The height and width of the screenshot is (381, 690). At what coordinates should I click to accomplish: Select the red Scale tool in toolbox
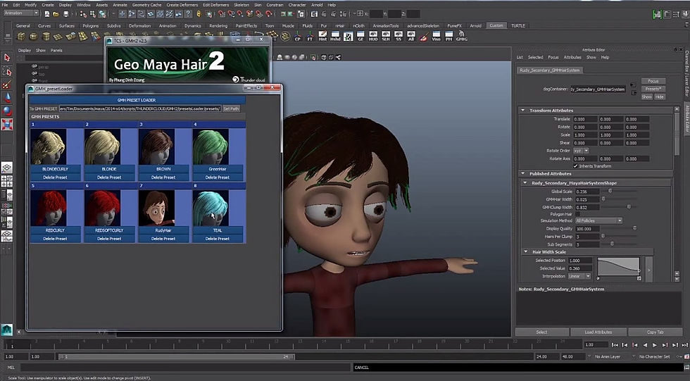click(6, 125)
